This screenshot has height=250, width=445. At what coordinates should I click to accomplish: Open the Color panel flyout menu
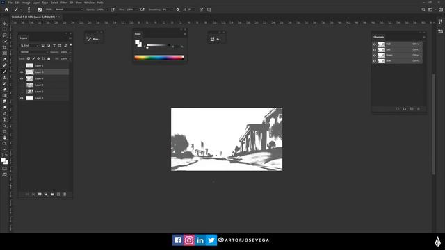pyautogui.click(x=185, y=34)
